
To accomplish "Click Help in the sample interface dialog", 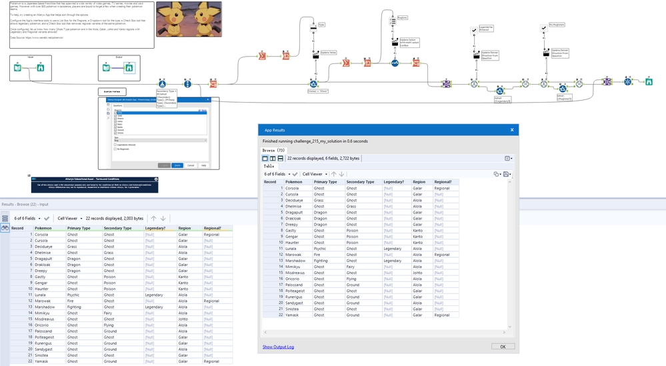I will (x=203, y=165).
